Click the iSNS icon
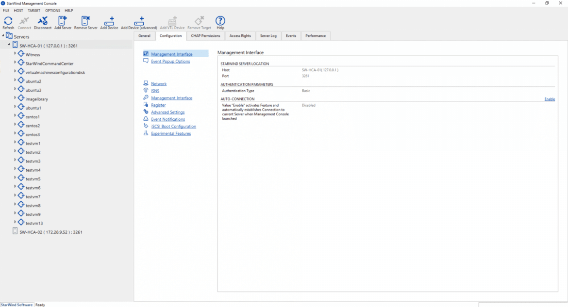 tap(146, 91)
